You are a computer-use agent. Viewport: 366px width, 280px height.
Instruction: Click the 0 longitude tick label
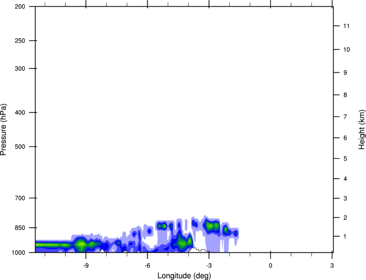pos(270,265)
